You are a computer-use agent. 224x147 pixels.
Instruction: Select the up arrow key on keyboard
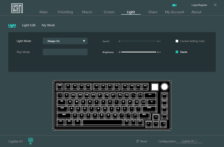pos(155,117)
